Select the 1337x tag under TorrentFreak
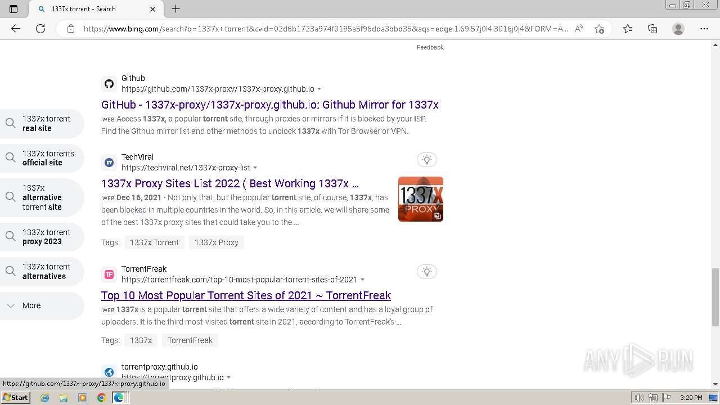Viewport: 720px width, 405px height. tap(141, 340)
